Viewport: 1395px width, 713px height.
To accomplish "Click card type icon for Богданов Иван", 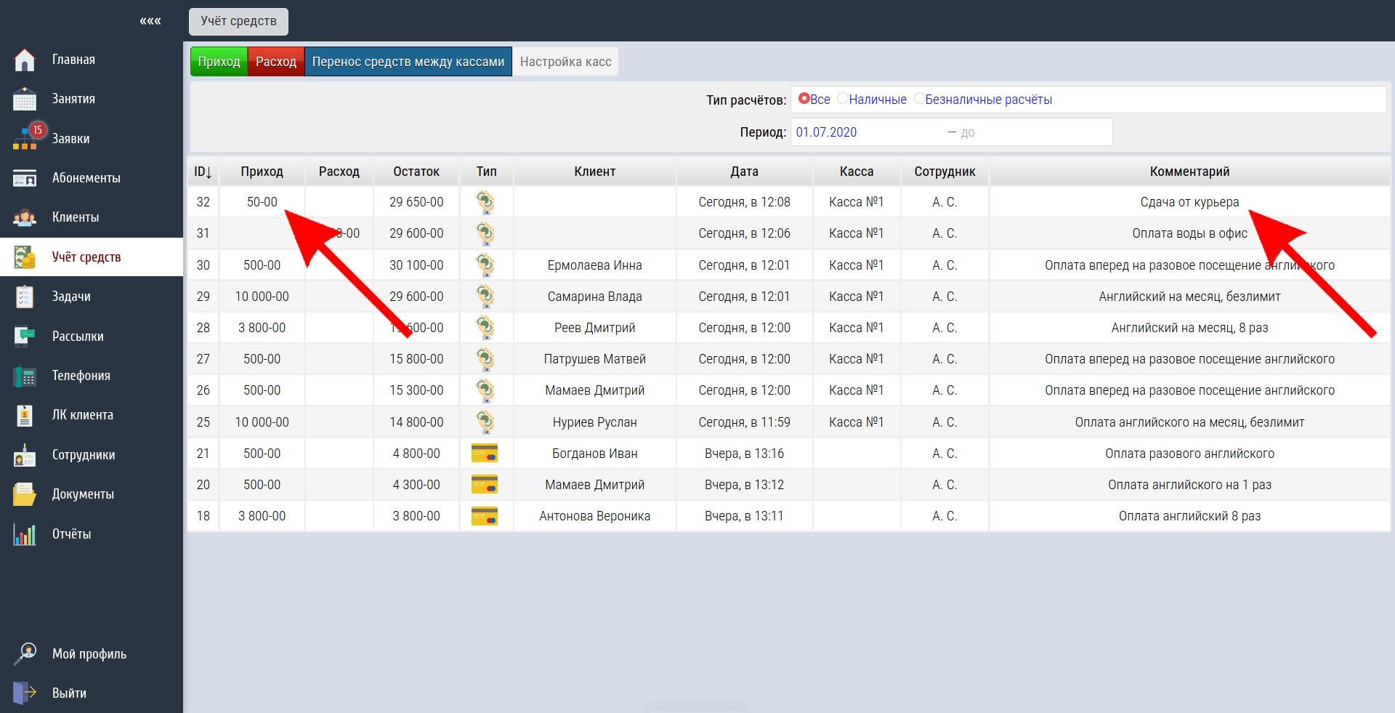I will pos(485,454).
